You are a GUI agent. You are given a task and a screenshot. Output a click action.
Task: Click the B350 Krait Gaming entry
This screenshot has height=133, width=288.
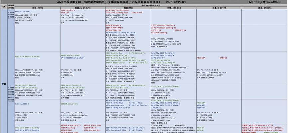coord(138,105)
